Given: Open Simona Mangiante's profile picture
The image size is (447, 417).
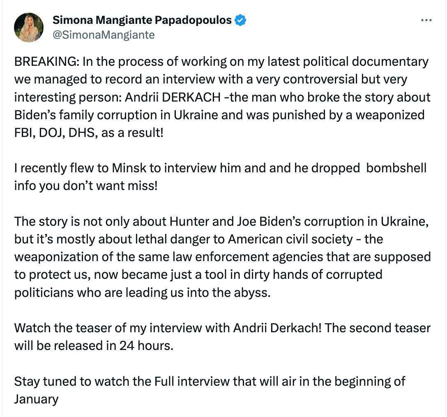Looking at the screenshot, I should tap(28, 28).
